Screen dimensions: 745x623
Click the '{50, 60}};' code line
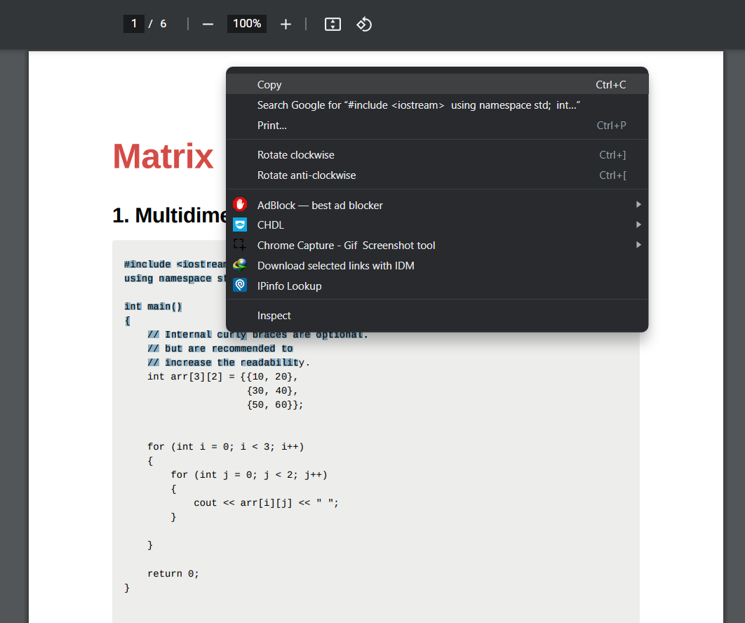click(274, 405)
